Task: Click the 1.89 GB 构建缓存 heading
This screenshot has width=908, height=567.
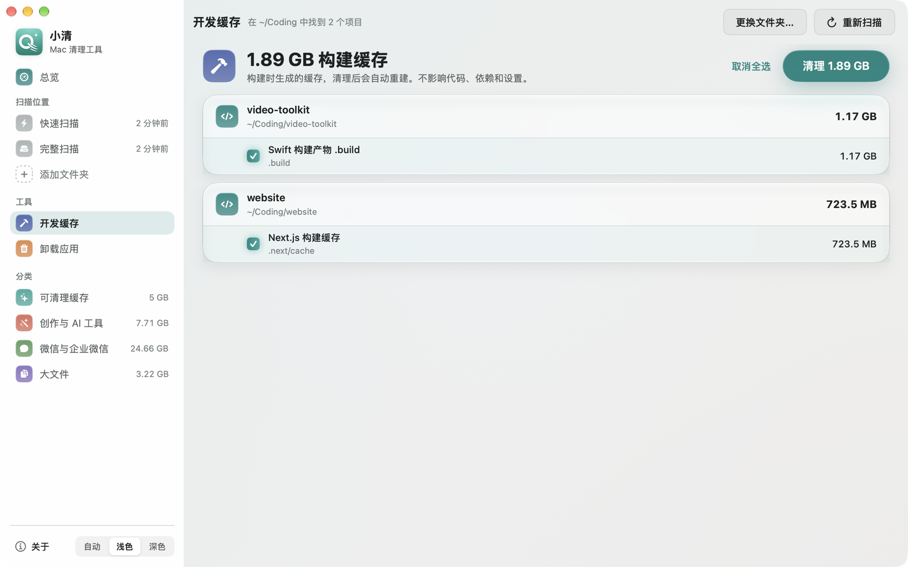Action: click(317, 60)
